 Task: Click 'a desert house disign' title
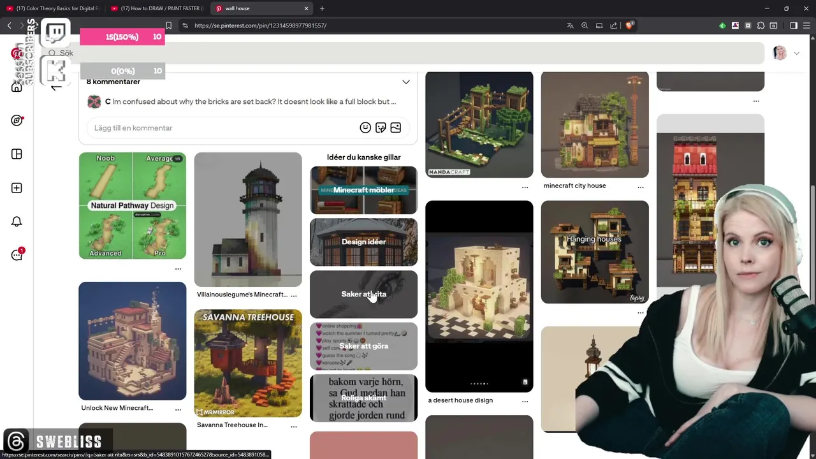pos(460,400)
